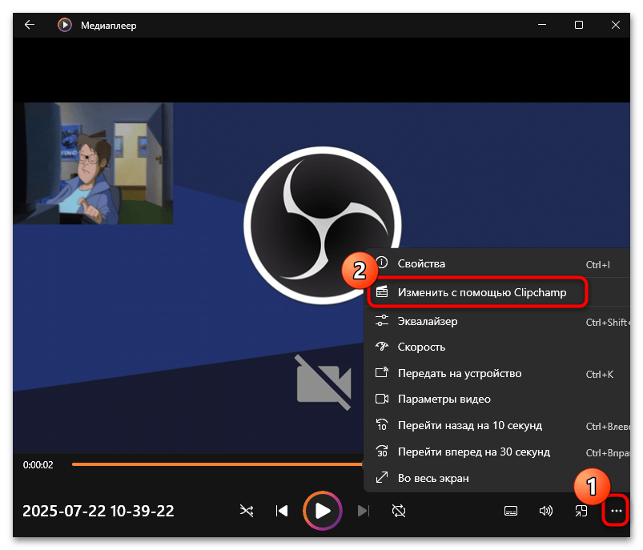
Task: Click the Ctrl+K shortcut label
Action: [600, 375]
